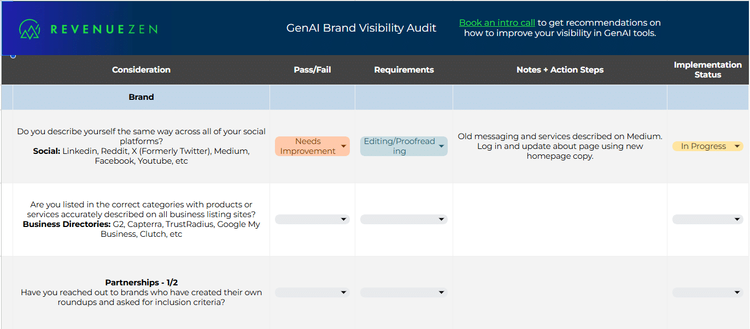Viewport: 750px width, 329px height.
Task: Open Implementation Status dropdown in Business Directories row
Action: (x=708, y=219)
